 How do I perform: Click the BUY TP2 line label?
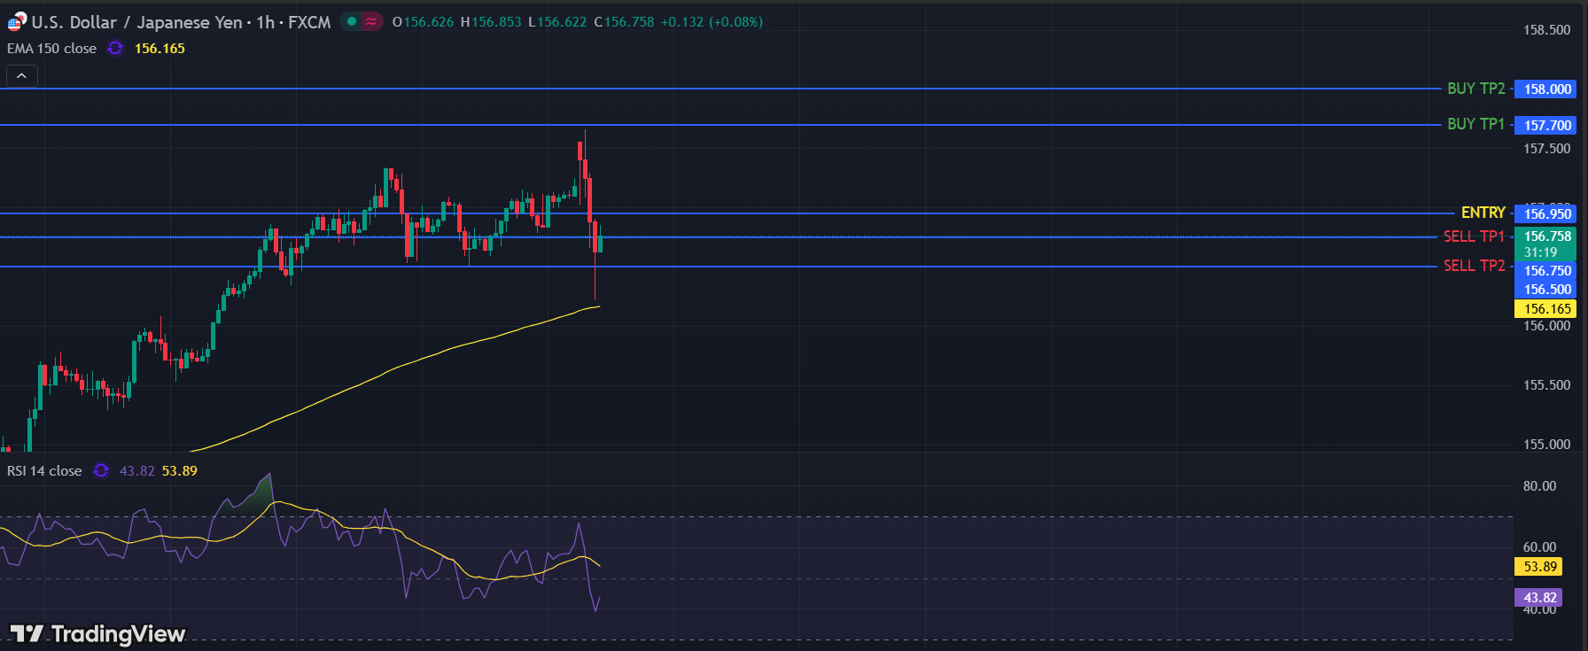[1475, 89]
